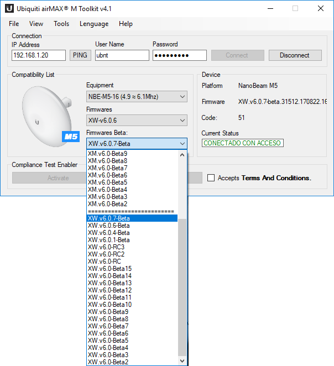Select XW.v6.0-Beta6 from the list
The image size is (334, 366).
click(132, 333)
